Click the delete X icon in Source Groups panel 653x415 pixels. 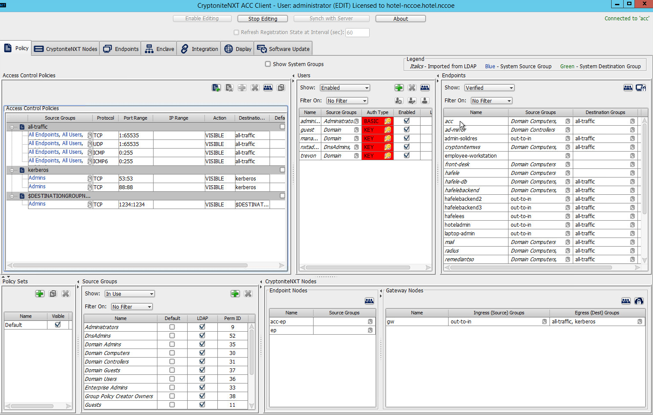coord(248,294)
